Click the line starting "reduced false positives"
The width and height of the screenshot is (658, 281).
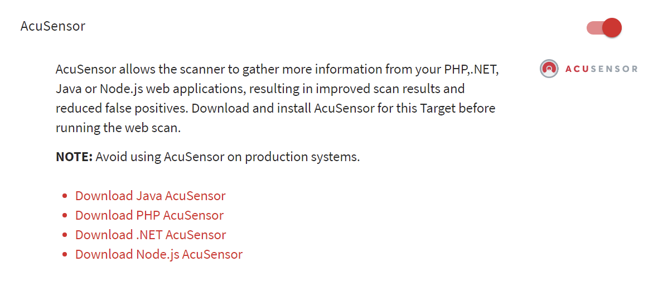point(275,108)
